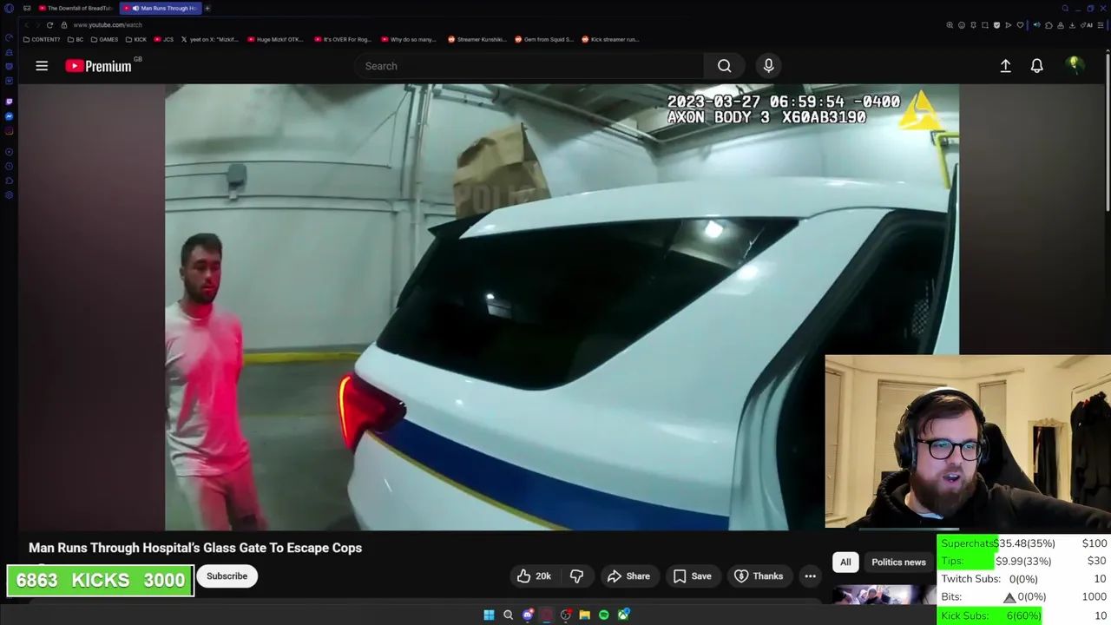Click the video player area
The width and height of the screenshot is (1111, 625).
point(562,306)
